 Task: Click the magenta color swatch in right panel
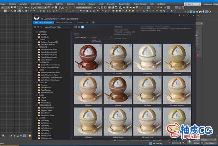coord(198,55)
